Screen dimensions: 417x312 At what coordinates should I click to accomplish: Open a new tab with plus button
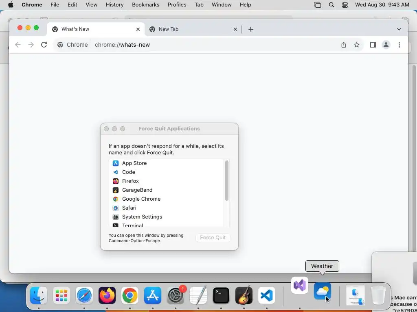[251, 29]
